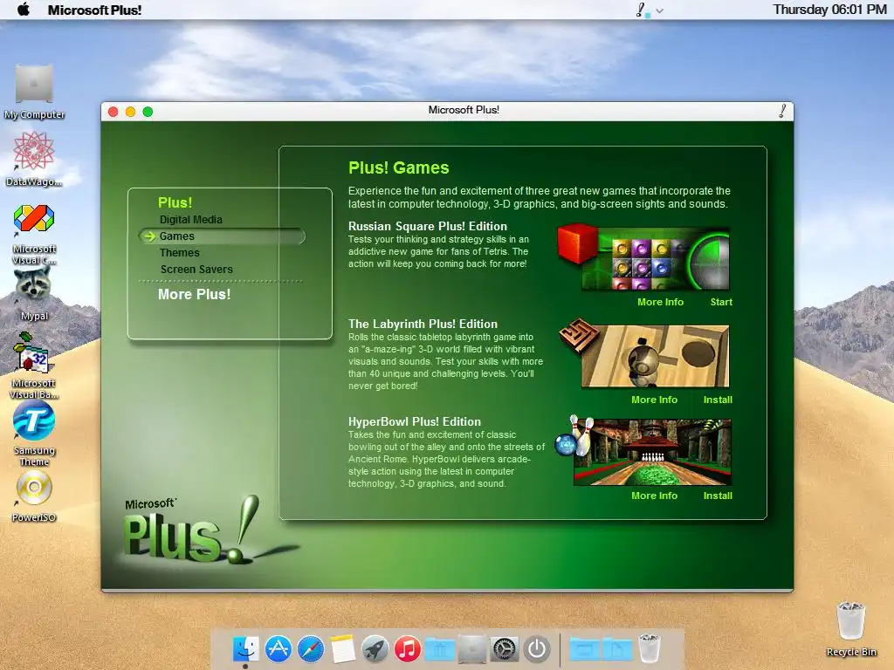Screen dimensions: 894x670
Task: Click the trash can icon in dock
Action: coord(650,649)
